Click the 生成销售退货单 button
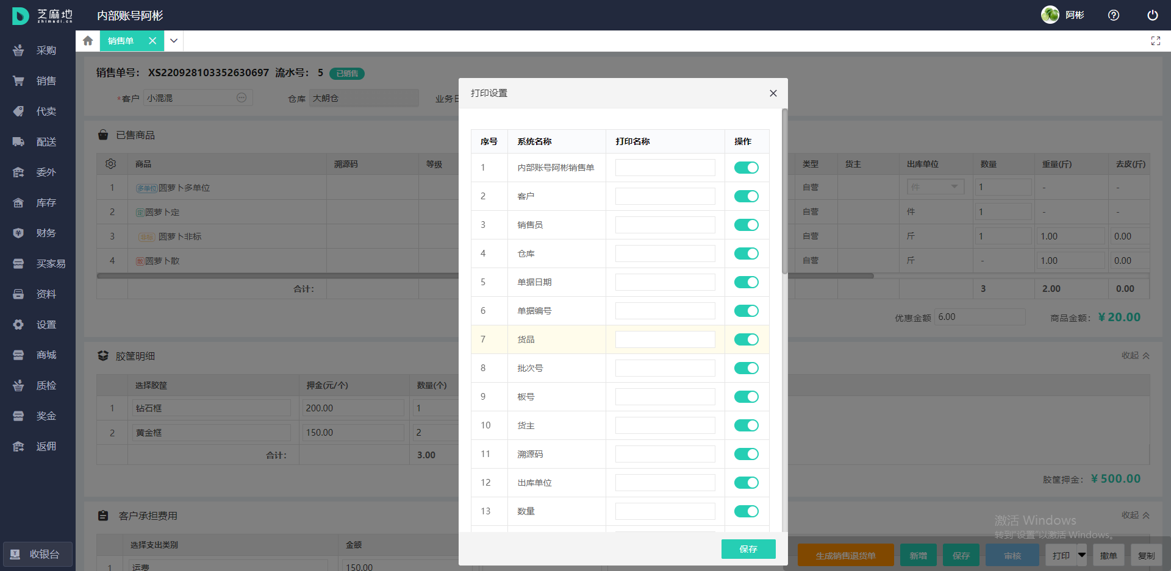The image size is (1171, 571). [x=845, y=555]
